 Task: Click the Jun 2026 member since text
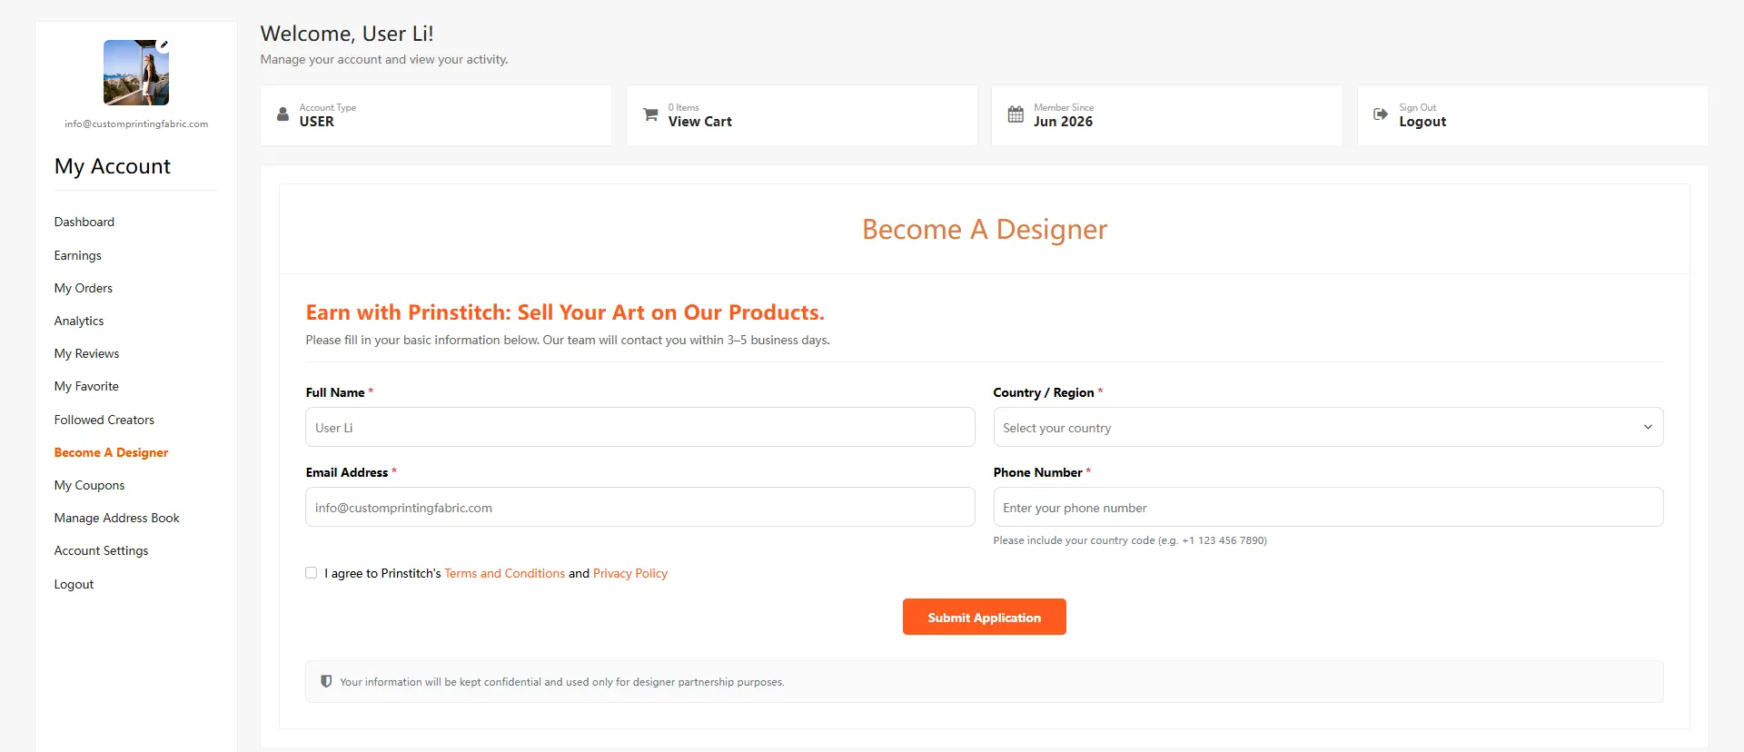[1064, 122]
